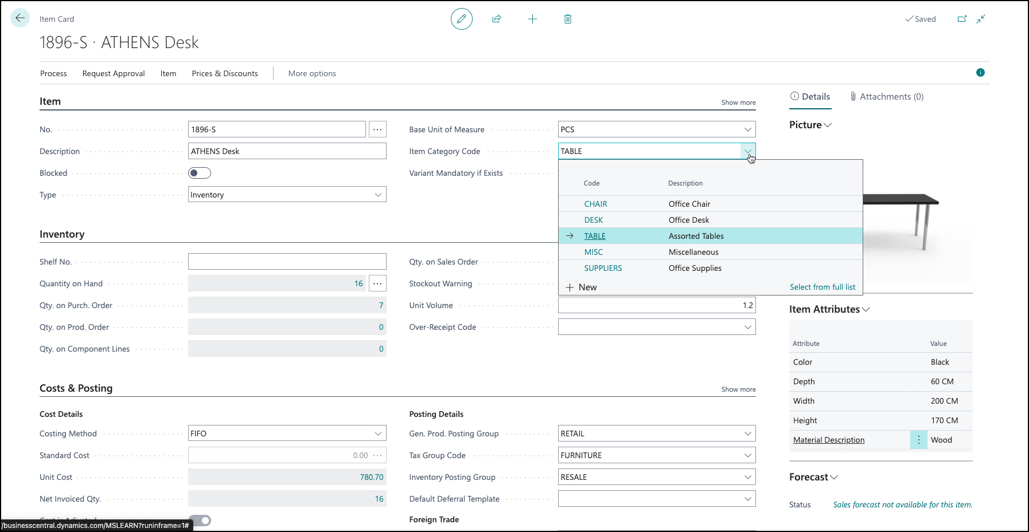
Task: Expand the Over-Receipt Code dropdown
Action: (x=748, y=327)
